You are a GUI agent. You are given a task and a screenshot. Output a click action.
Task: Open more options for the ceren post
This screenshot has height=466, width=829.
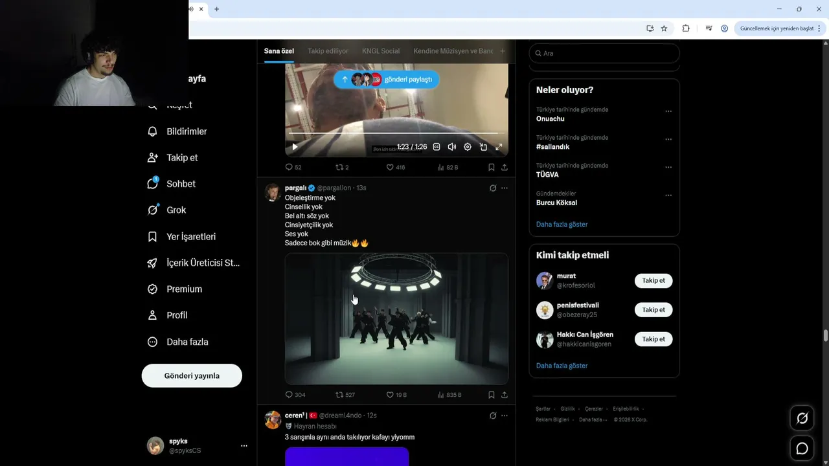[505, 416]
